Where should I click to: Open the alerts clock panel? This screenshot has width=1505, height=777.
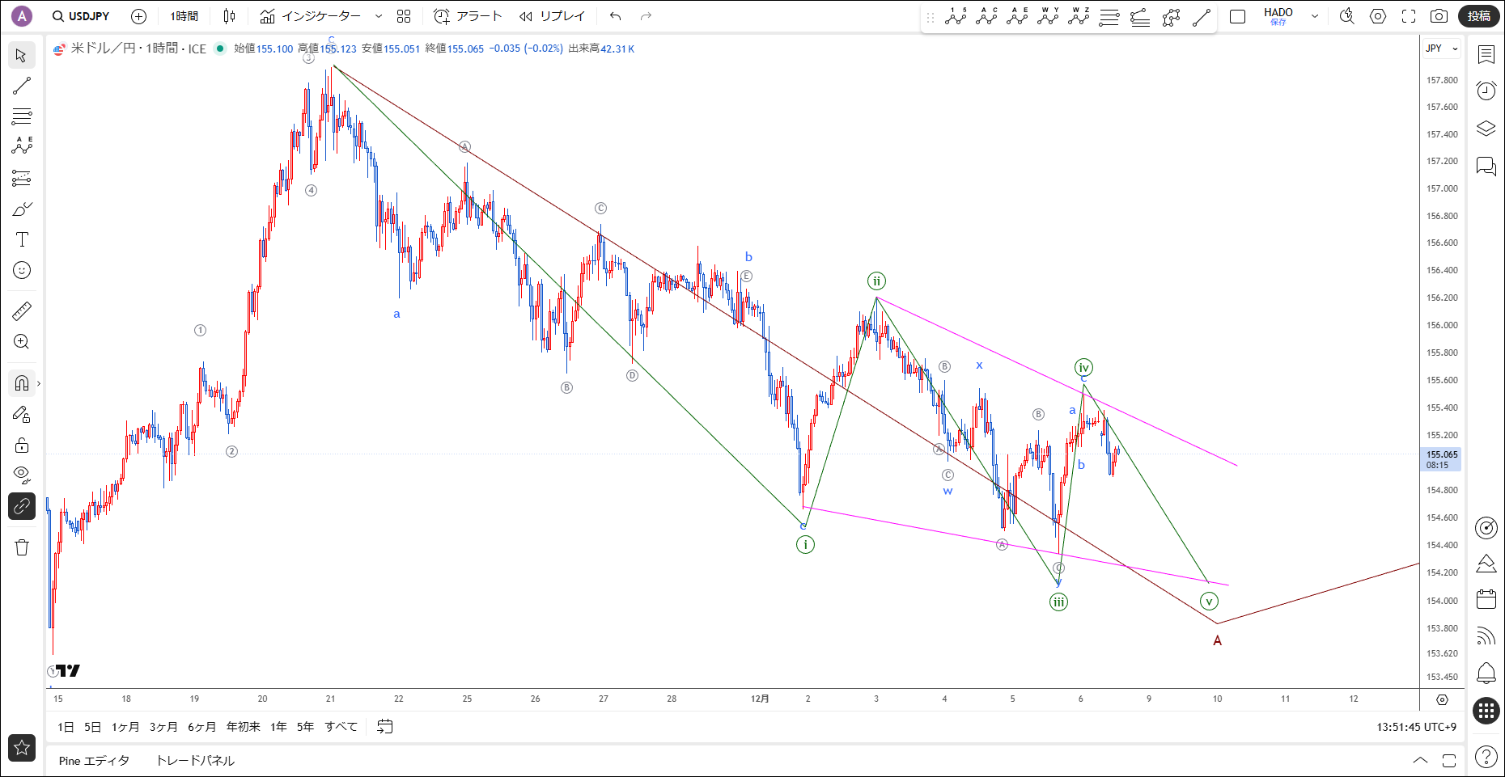pyautogui.click(x=1486, y=91)
